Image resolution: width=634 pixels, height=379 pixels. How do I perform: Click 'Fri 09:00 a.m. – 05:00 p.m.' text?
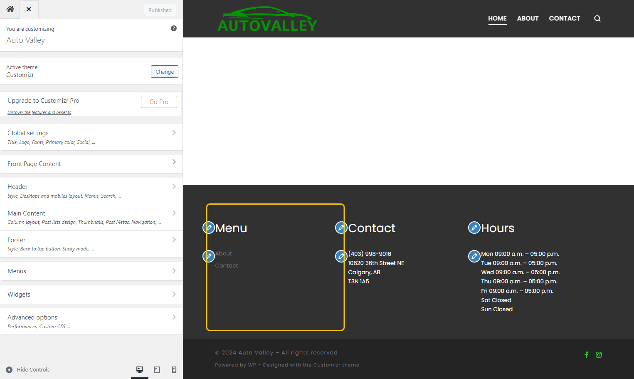(517, 291)
